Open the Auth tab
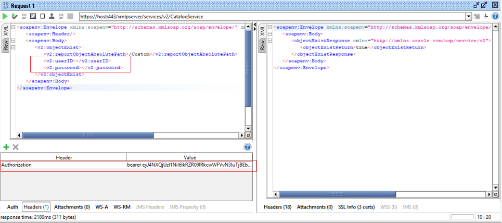 click(12, 207)
